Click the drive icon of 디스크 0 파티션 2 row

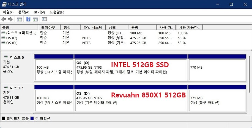(3, 33)
